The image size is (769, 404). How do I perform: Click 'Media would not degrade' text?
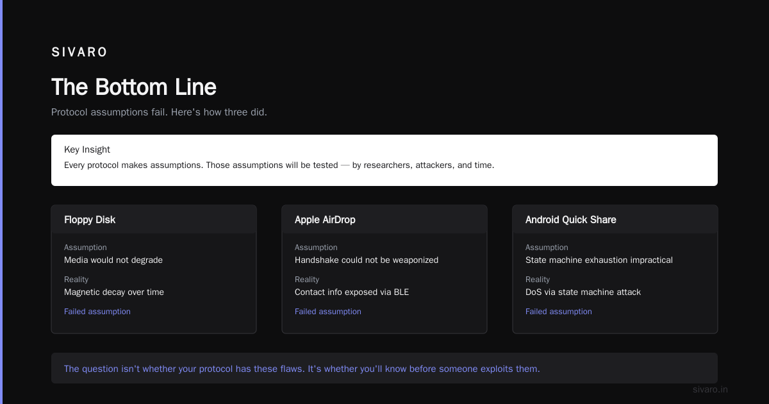pyautogui.click(x=113, y=260)
